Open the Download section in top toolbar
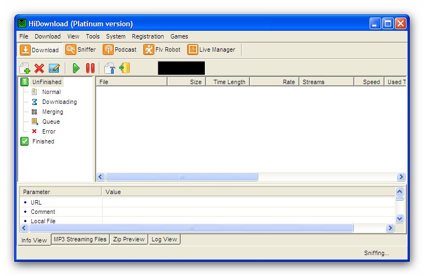Viewport: 424px width, 276px height. tap(40, 50)
